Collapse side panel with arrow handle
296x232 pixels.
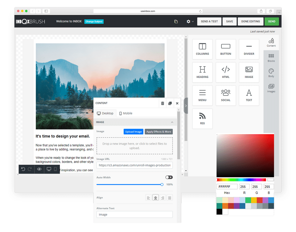[x=186, y=106]
